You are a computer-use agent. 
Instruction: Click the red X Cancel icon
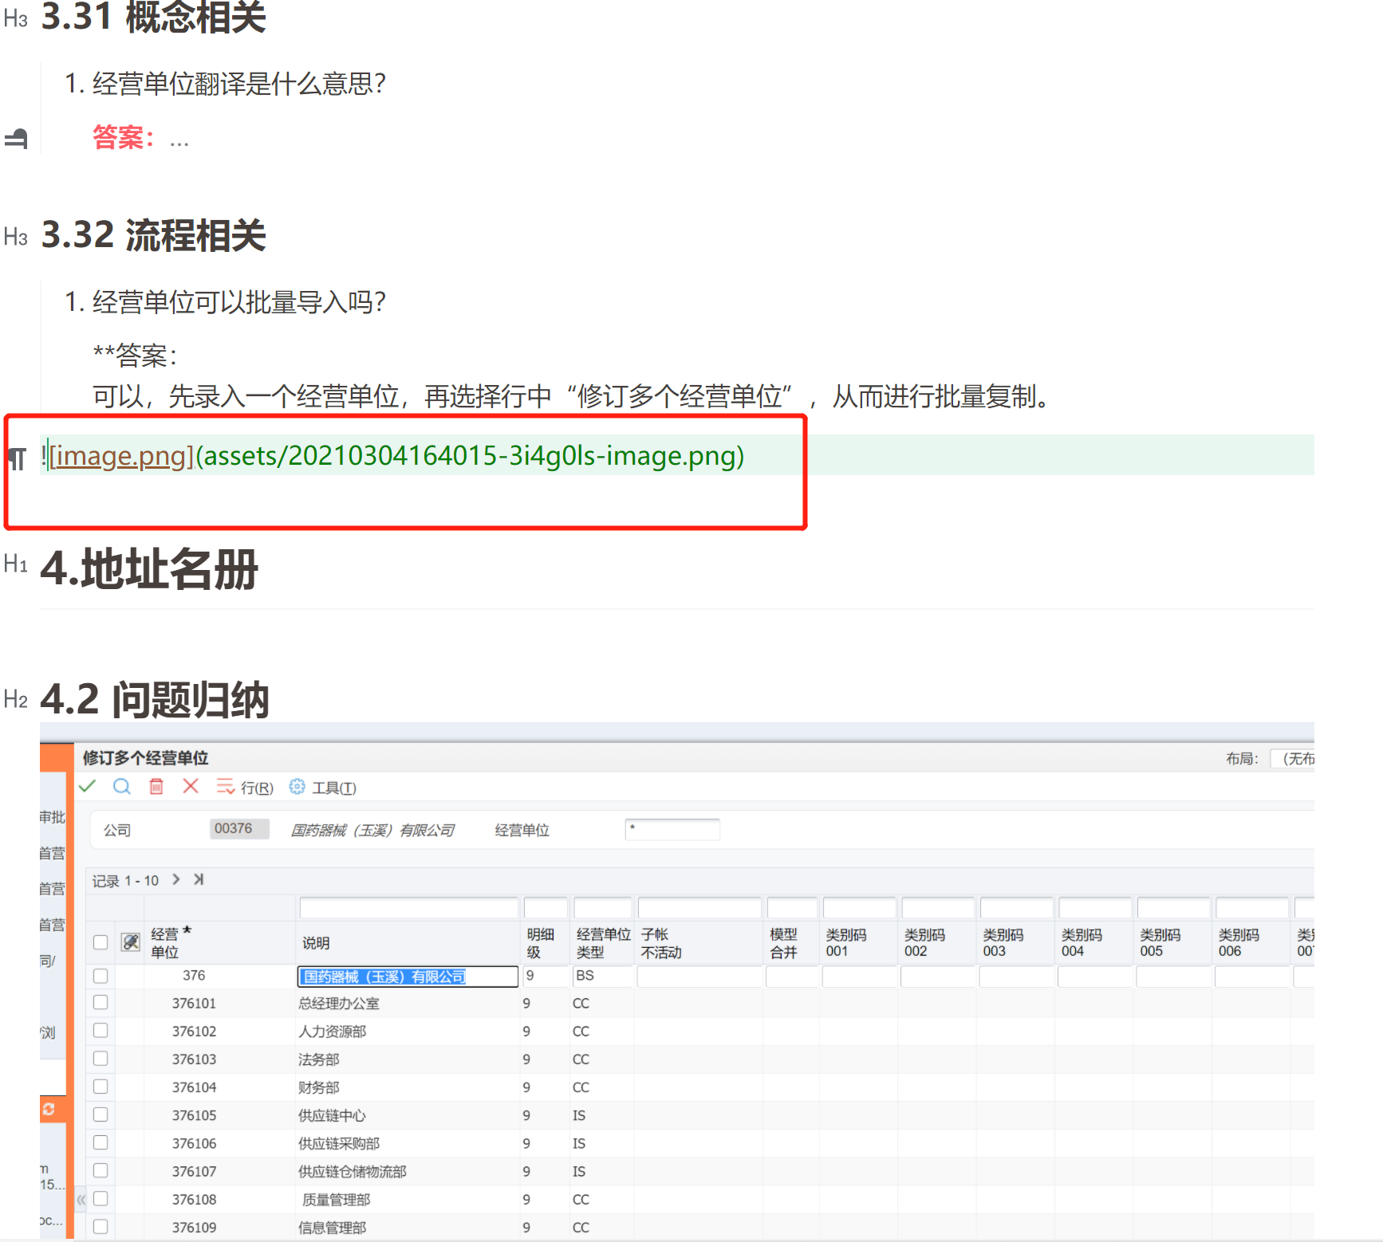click(191, 787)
